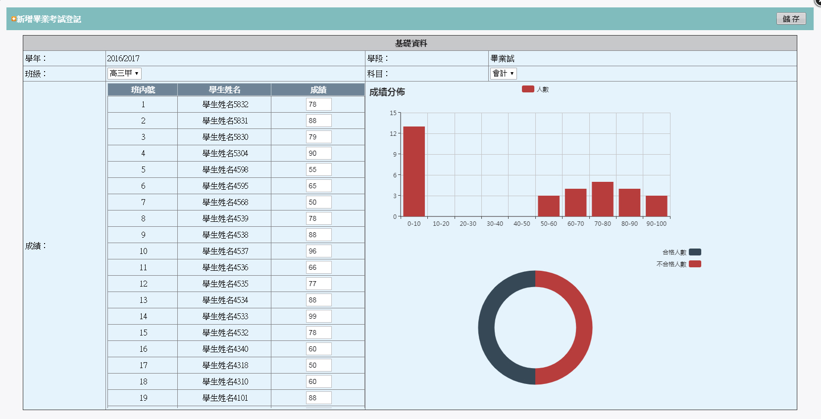
Task: Open the 班級 dropdown showing 高三甲
Action: pos(124,74)
